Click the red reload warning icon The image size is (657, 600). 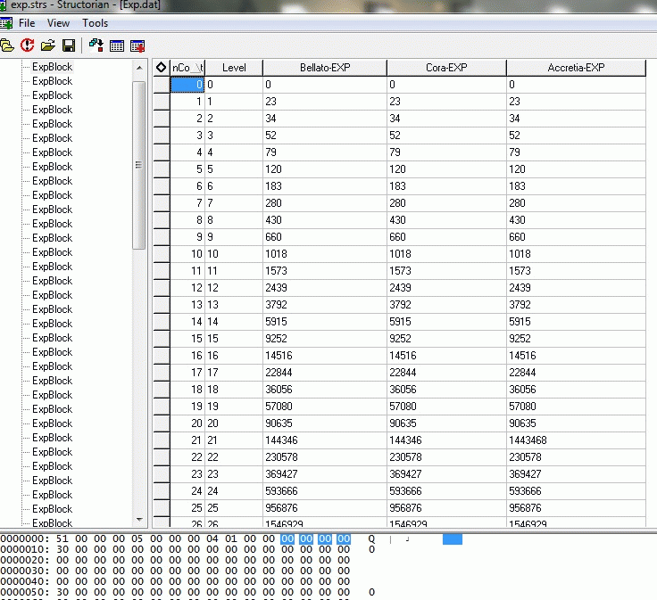coord(28,45)
